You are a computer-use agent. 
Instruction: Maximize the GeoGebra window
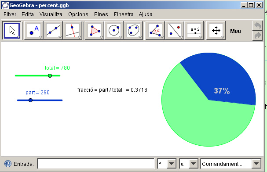[251, 5]
